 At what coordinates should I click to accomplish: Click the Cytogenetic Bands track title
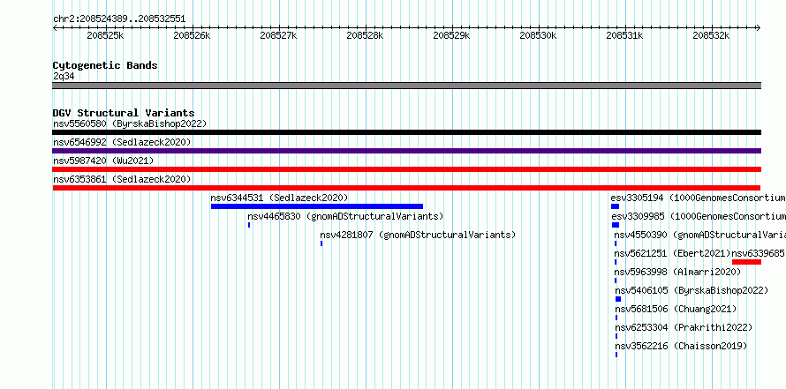click(105, 65)
